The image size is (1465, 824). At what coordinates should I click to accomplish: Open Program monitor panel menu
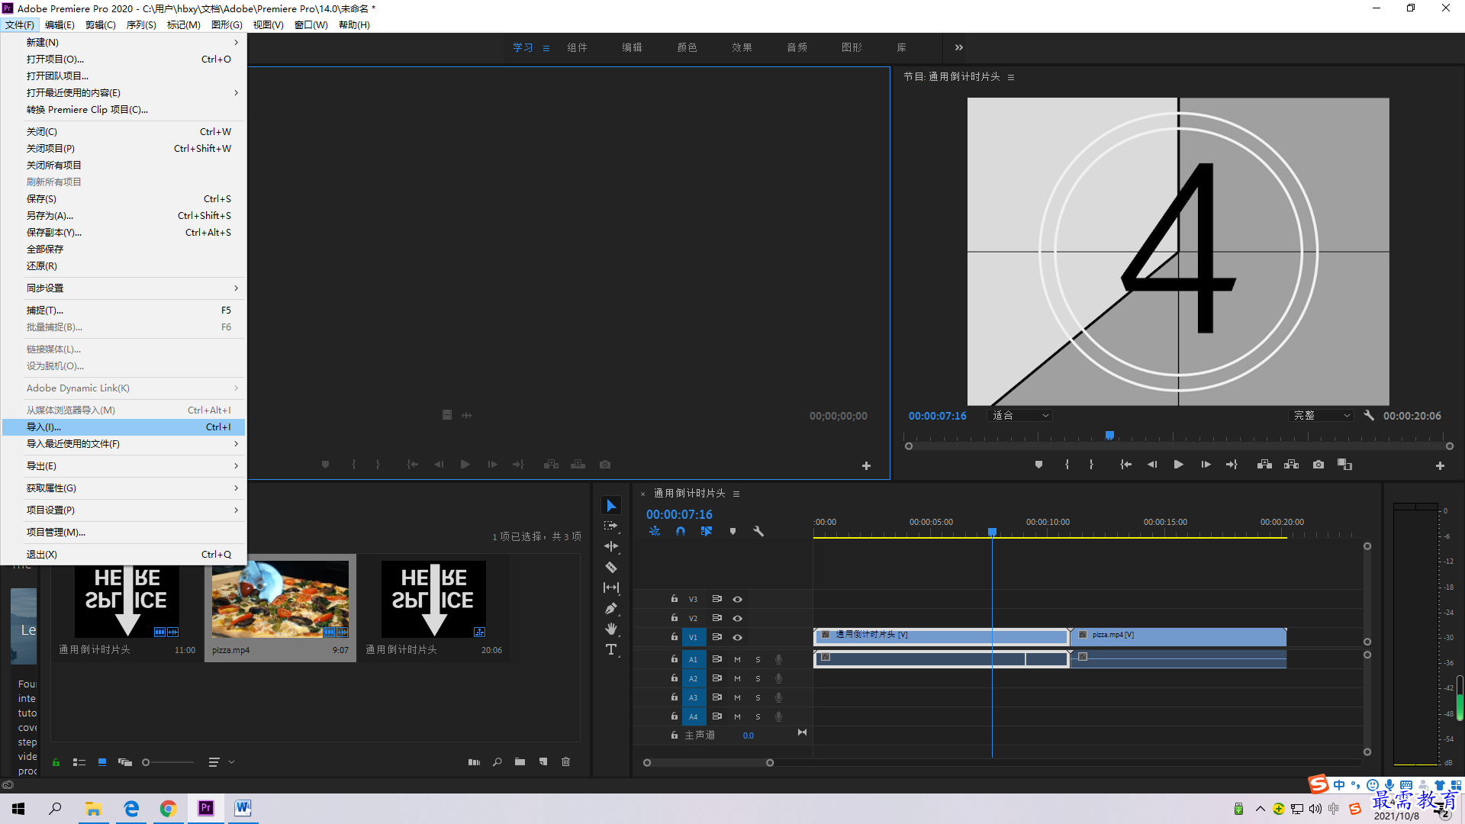(x=1011, y=77)
